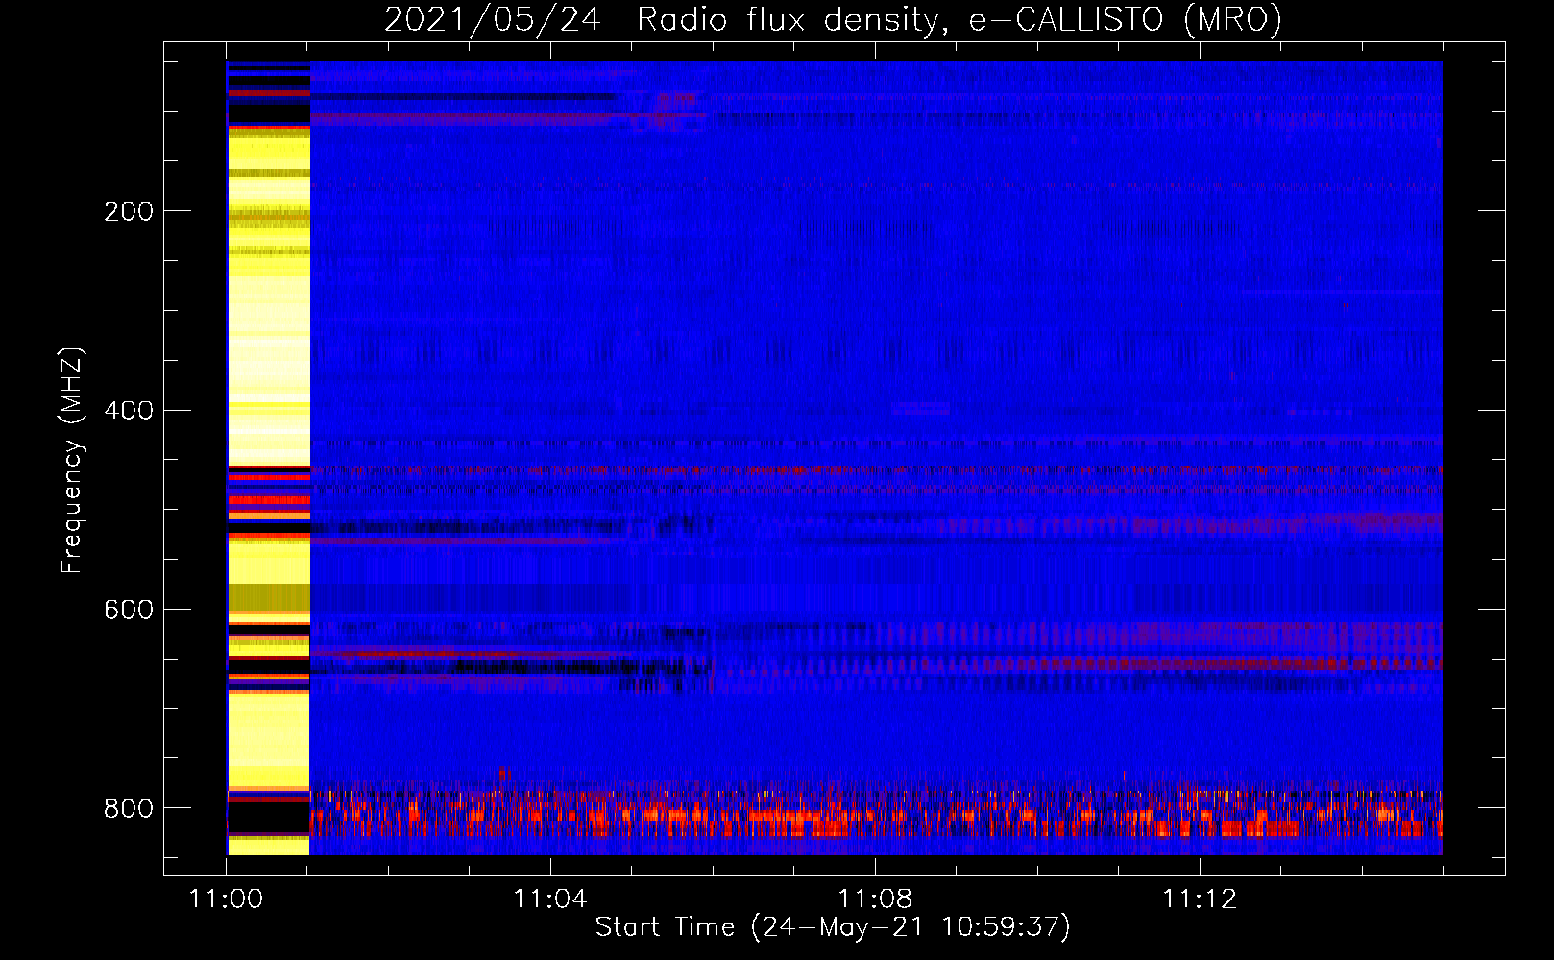Pick the "11:12" time tick label
Viewport: 1554px width, 960px height.
[1200, 900]
